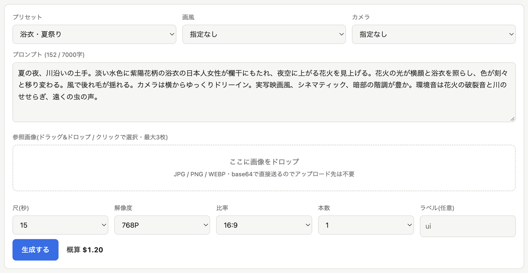The height and width of the screenshot is (273, 528).
Task: Click the 概算 $1.20 cost text
Action: click(x=85, y=250)
